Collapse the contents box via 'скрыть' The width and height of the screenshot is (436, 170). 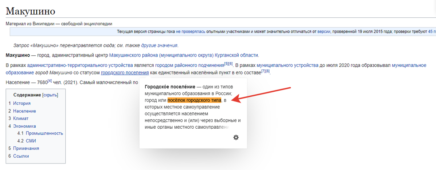pyautogui.click(x=50, y=95)
